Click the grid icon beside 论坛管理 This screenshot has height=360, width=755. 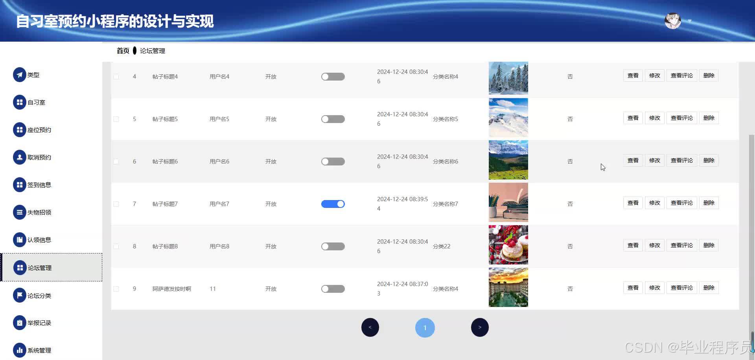(20, 268)
